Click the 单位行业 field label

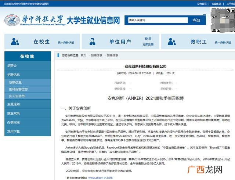(166, 89)
